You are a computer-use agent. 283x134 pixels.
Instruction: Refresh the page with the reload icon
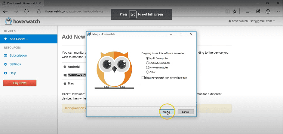[x=26, y=11]
